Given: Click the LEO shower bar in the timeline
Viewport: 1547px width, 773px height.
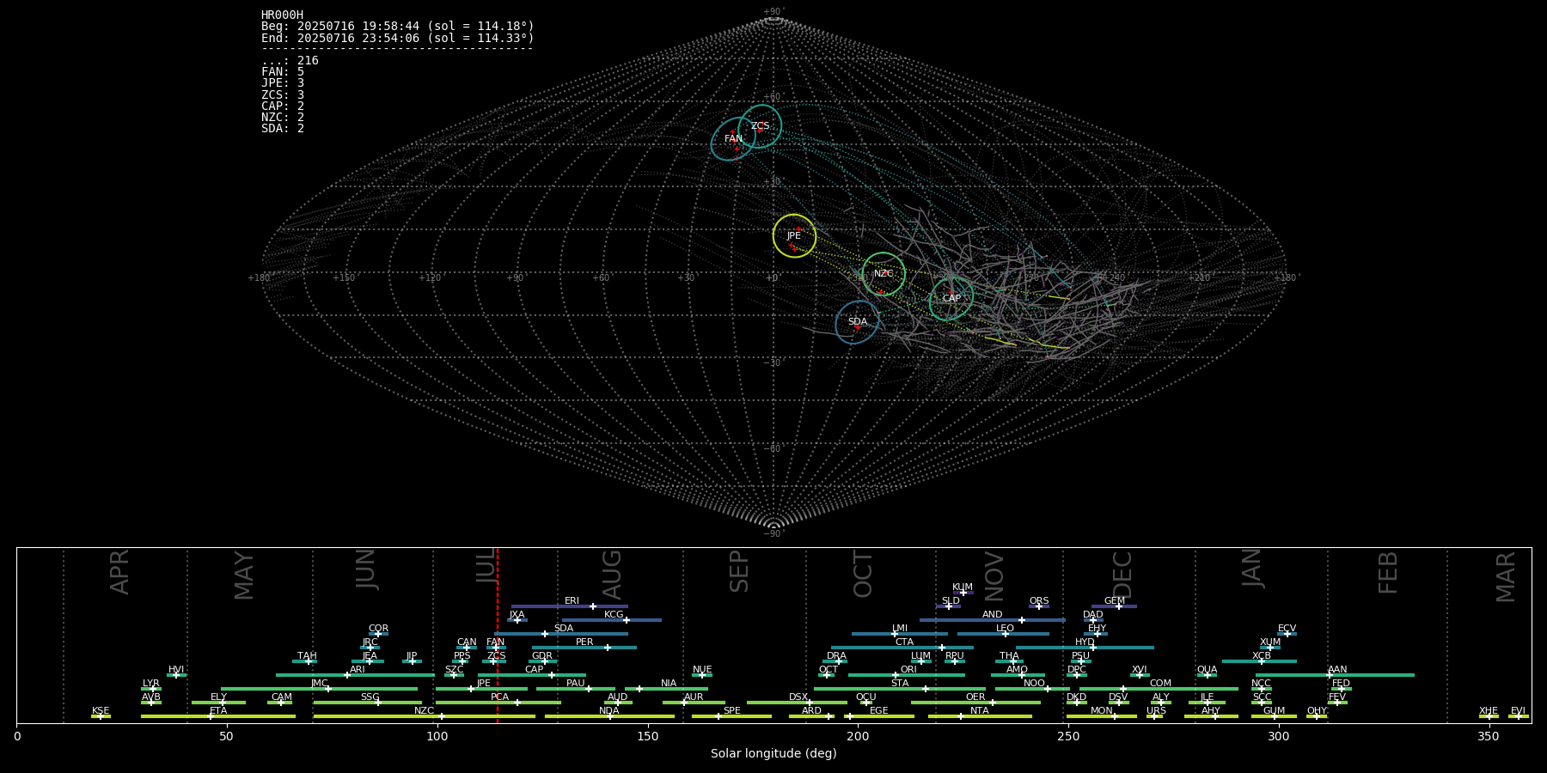Looking at the screenshot, I should [1004, 634].
